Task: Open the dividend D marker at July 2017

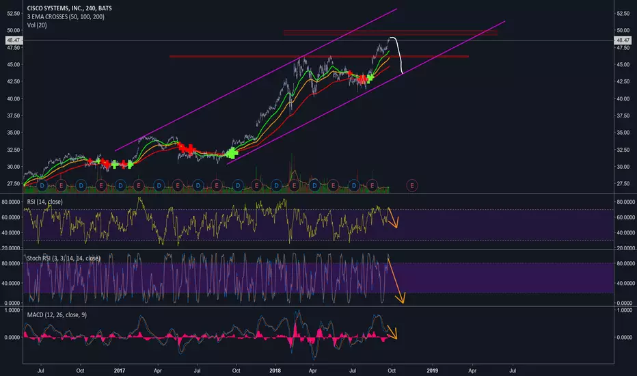Action: 198,186
